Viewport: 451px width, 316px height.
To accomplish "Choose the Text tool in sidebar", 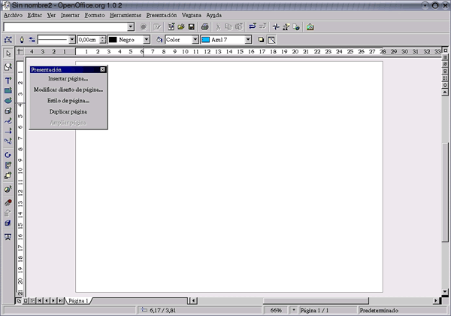I will [8, 80].
